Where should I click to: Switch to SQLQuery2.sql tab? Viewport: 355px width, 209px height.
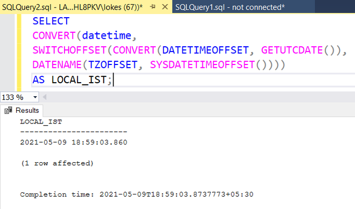pos(73,7)
